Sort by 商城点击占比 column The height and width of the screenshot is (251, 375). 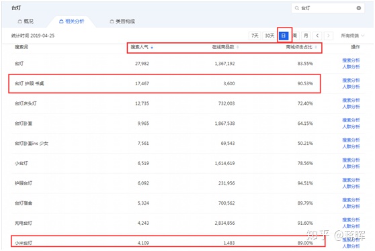point(301,47)
